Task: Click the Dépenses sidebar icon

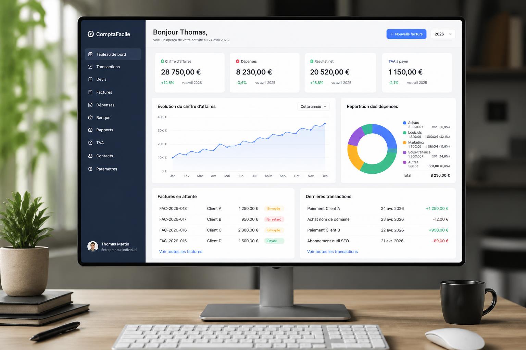Action: pos(90,105)
